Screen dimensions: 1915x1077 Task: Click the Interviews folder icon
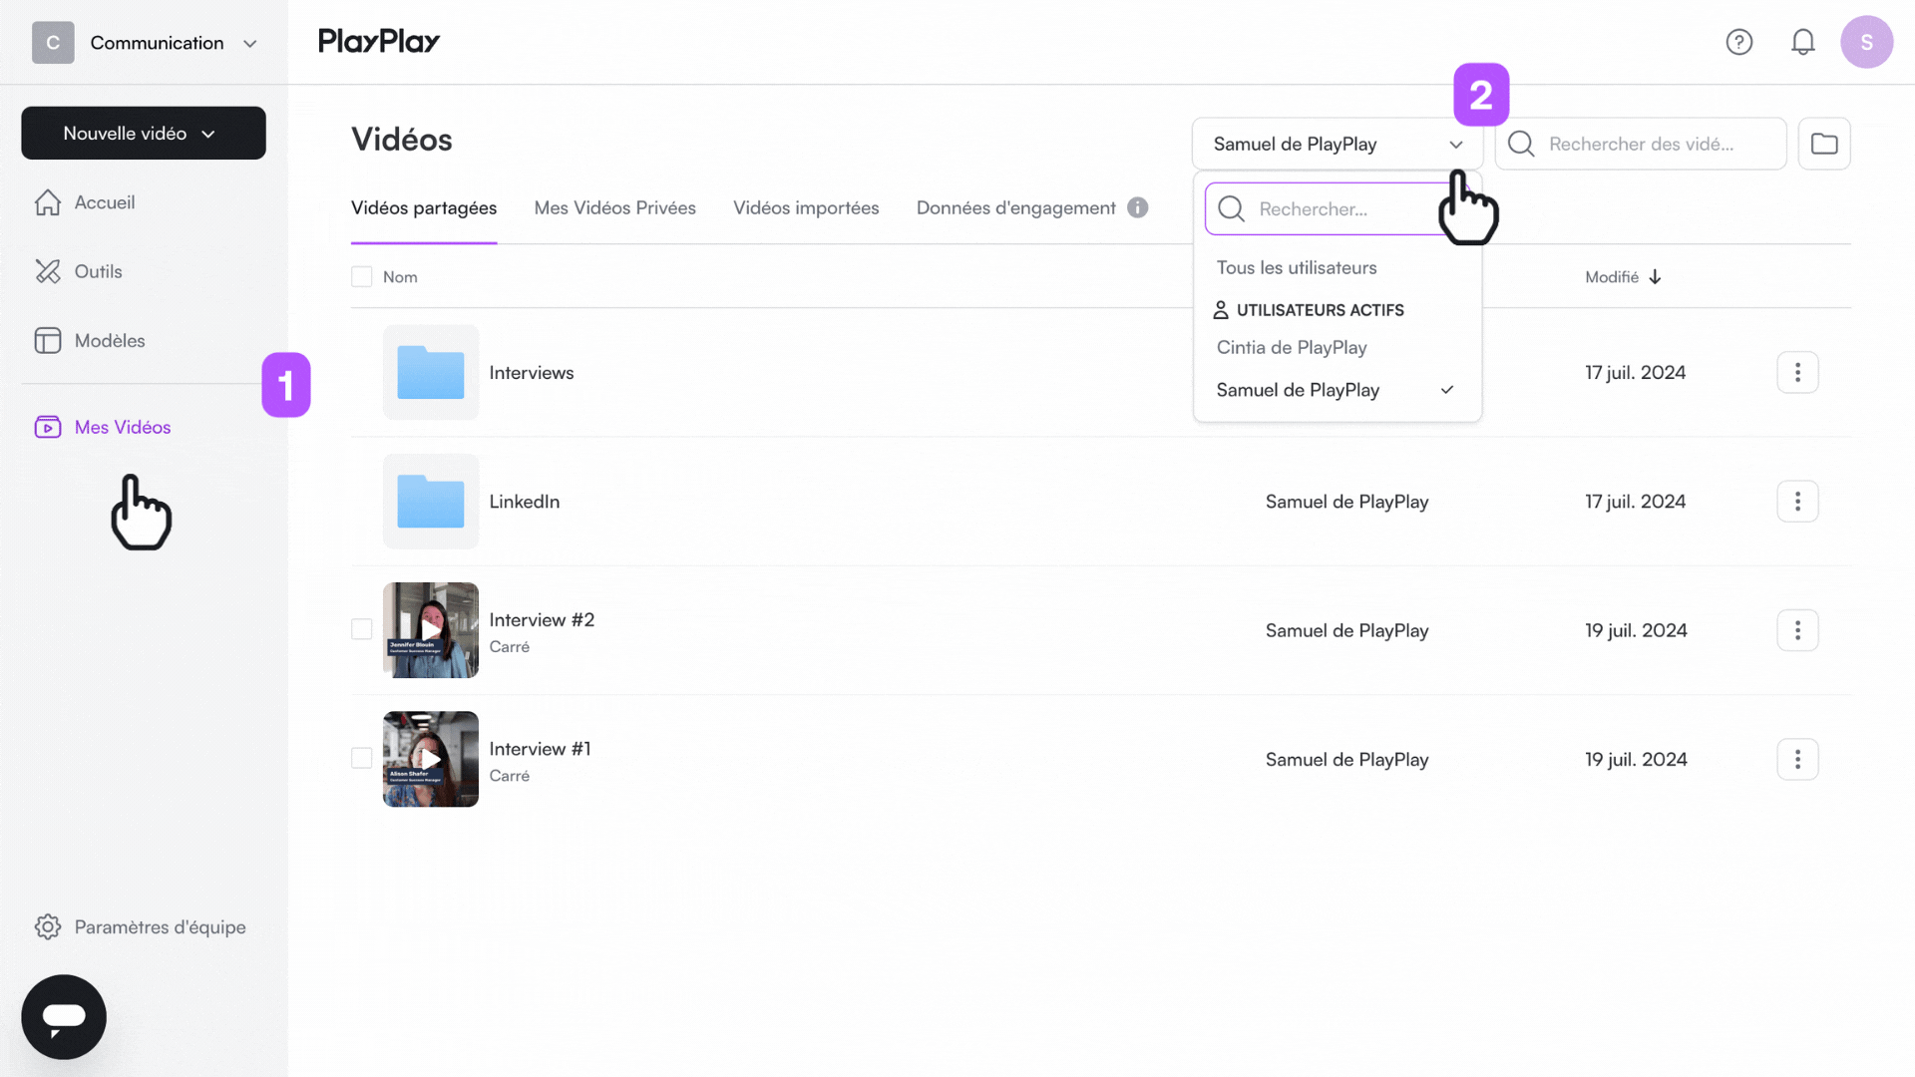[x=431, y=372]
